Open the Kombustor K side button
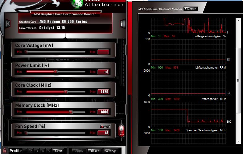 coord(8,24)
